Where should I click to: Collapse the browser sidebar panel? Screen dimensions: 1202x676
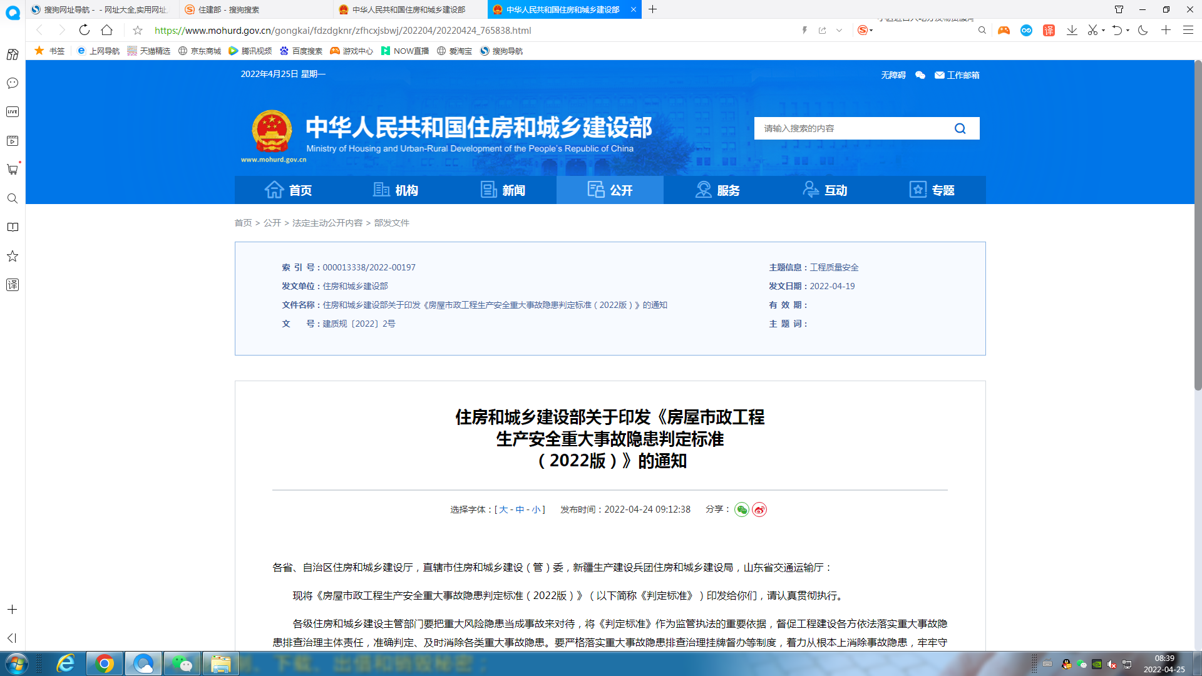[x=12, y=638]
